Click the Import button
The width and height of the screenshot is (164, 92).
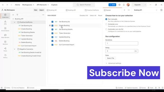(42, 10)
